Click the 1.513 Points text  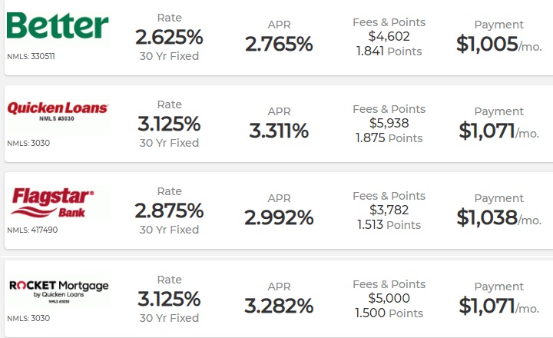coord(389,225)
